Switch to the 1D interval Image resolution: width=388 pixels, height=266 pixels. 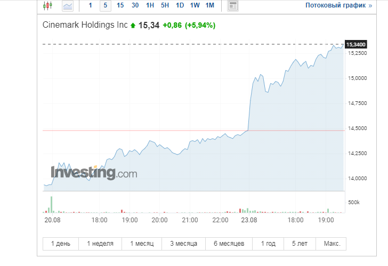180,5
